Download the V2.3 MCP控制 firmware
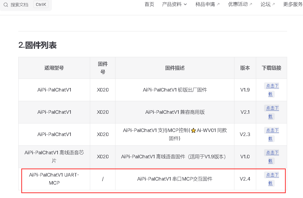This screenshot has width=303, height=198. [x=272, y=131]
